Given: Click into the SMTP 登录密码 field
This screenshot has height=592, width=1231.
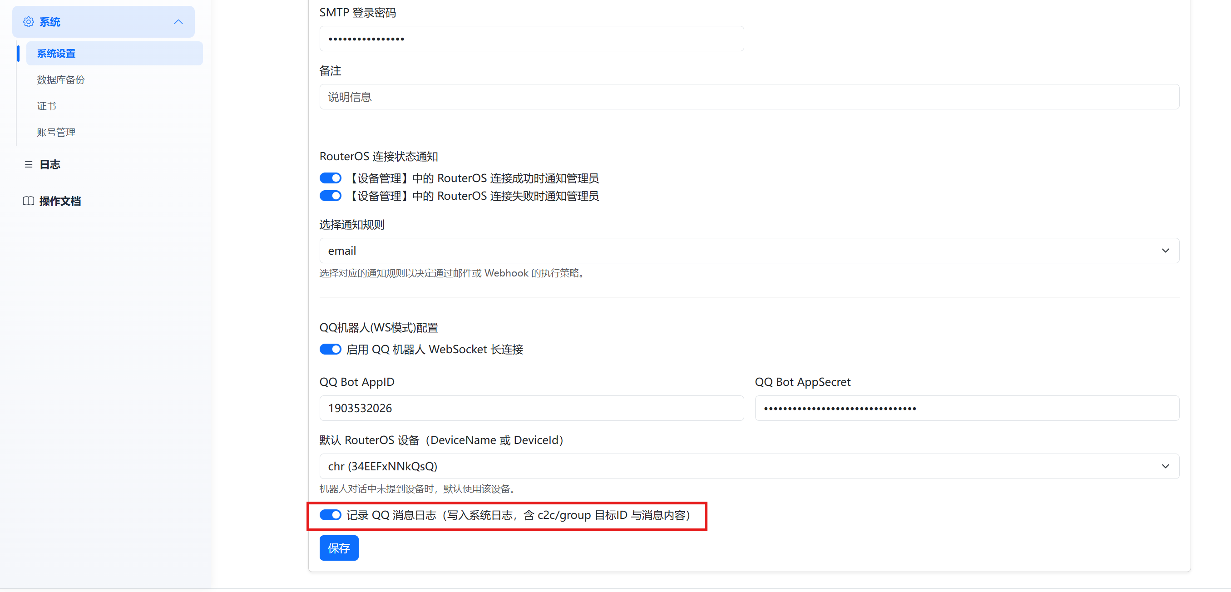Looking at the screenshot, I should 531,39.
